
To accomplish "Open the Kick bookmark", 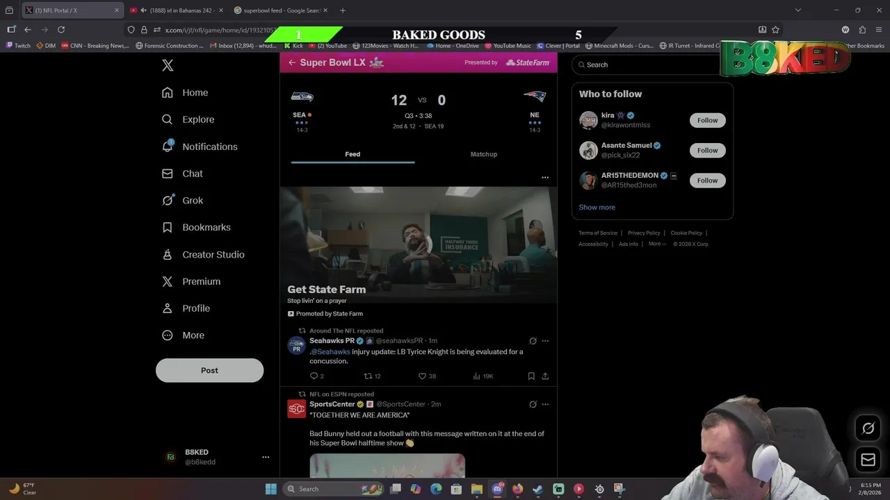I will pyautogui.click(x=293, y=46).
